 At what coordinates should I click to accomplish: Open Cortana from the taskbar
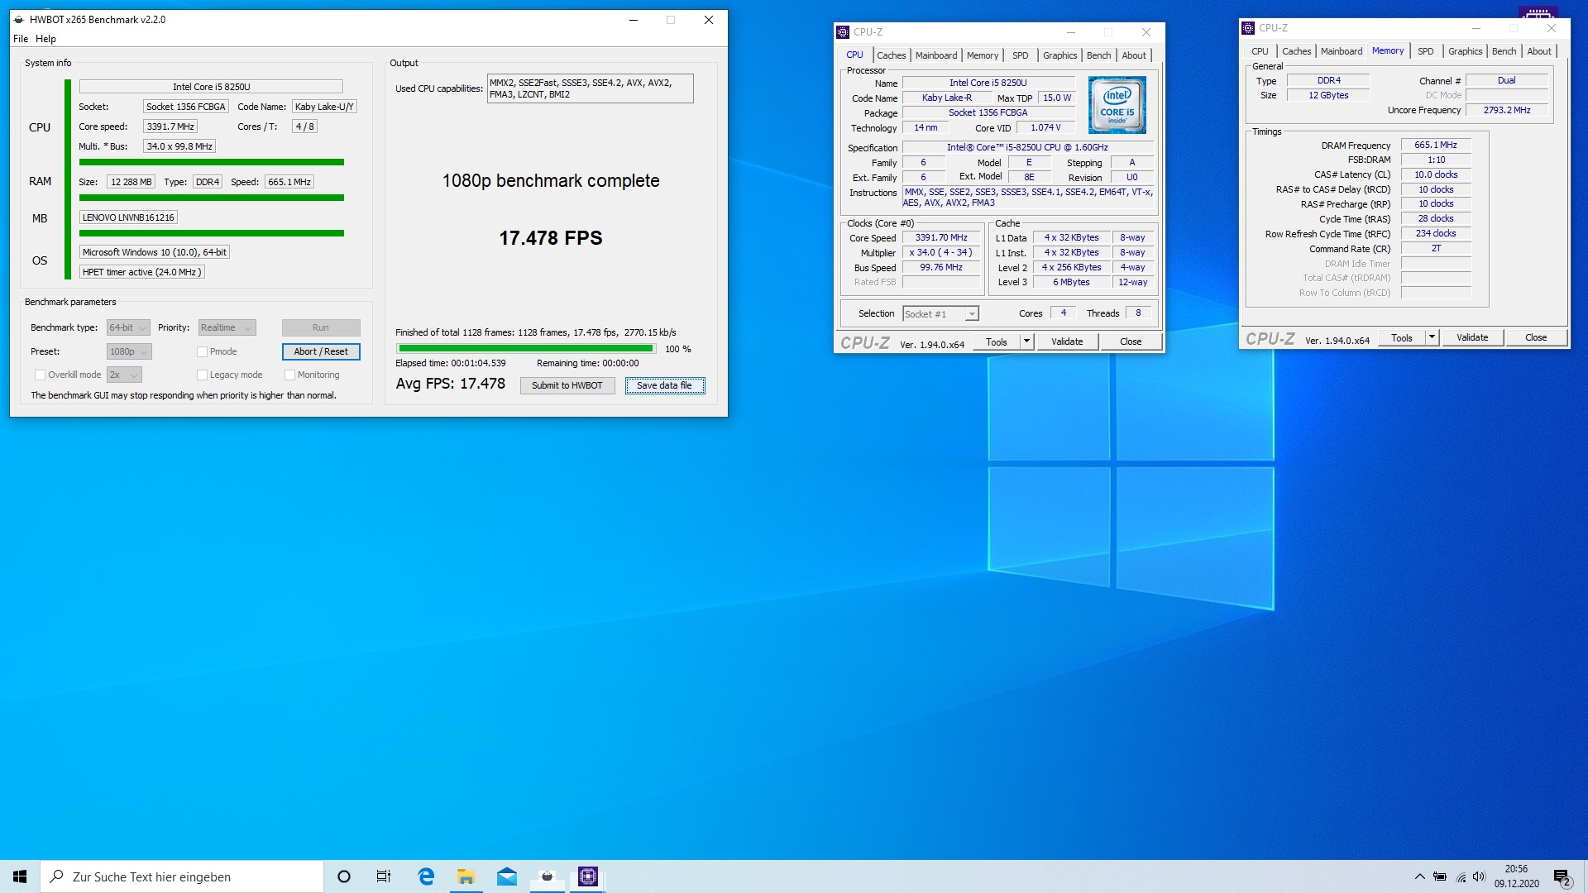(344, 876)
